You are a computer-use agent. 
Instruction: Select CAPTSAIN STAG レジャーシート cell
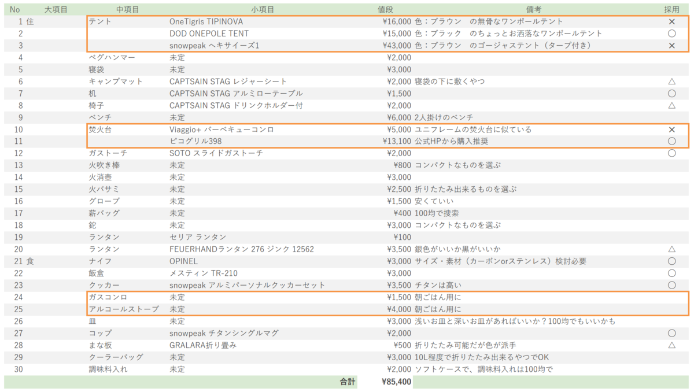click(228, 82)
